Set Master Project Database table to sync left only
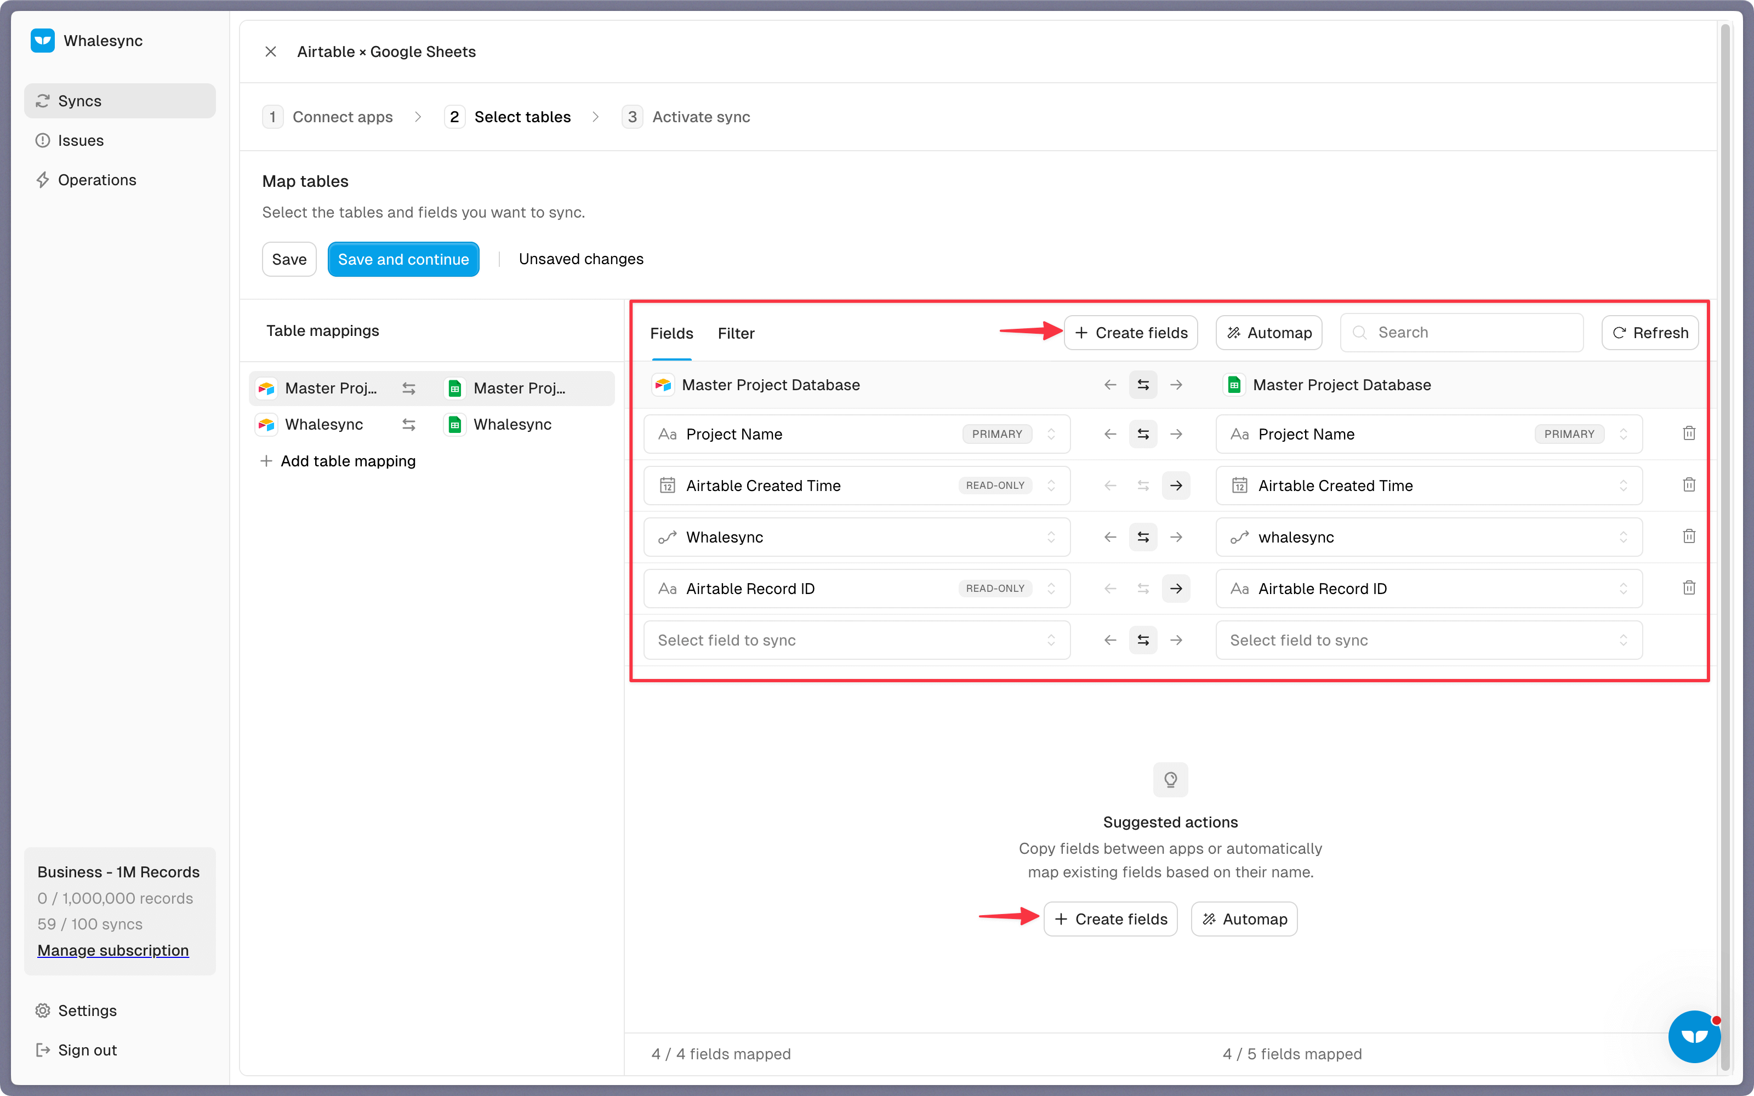This screenshot has width=1754, height=1096. click(x=1111, y=385)
